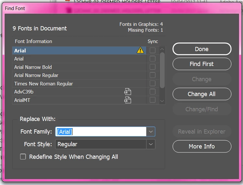Click the font list scrollbar thumb

point(162,70)
